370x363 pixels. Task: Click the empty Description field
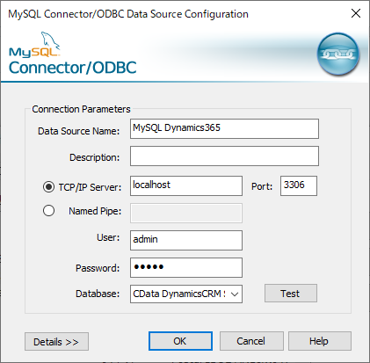point(224,156)
